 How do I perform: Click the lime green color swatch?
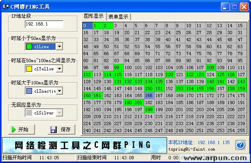point(29,47)
